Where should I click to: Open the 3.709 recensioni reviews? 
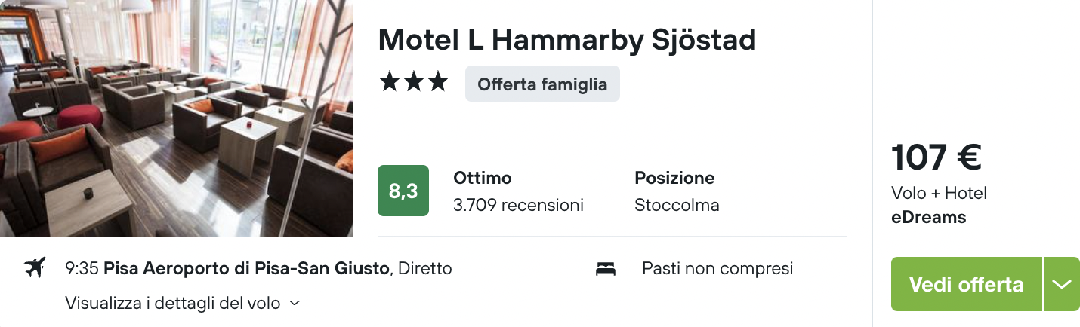[518, 205]
